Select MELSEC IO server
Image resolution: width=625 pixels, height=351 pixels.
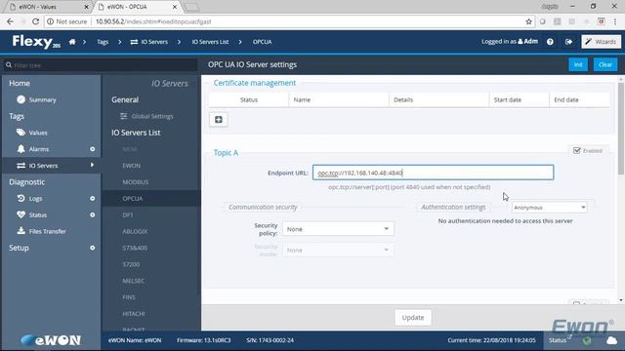134,281
